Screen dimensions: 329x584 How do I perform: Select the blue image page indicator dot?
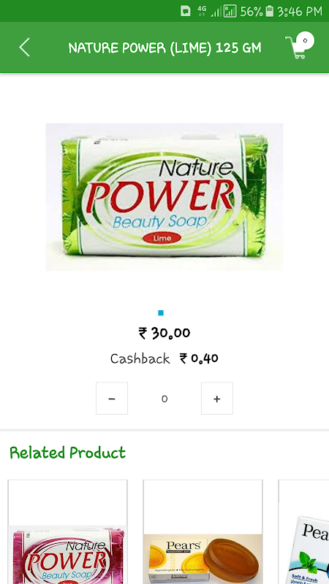tap(161, 313)
